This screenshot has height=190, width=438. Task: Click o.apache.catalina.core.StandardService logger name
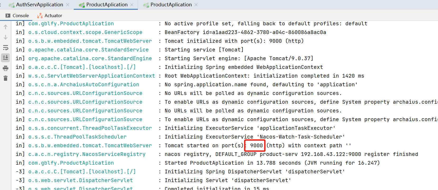[88, 50]
